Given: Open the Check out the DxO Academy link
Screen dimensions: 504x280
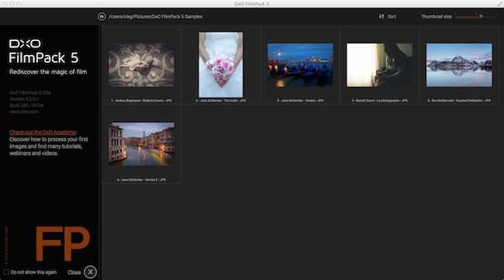Looking at the screenshot, I should point(43,132).
